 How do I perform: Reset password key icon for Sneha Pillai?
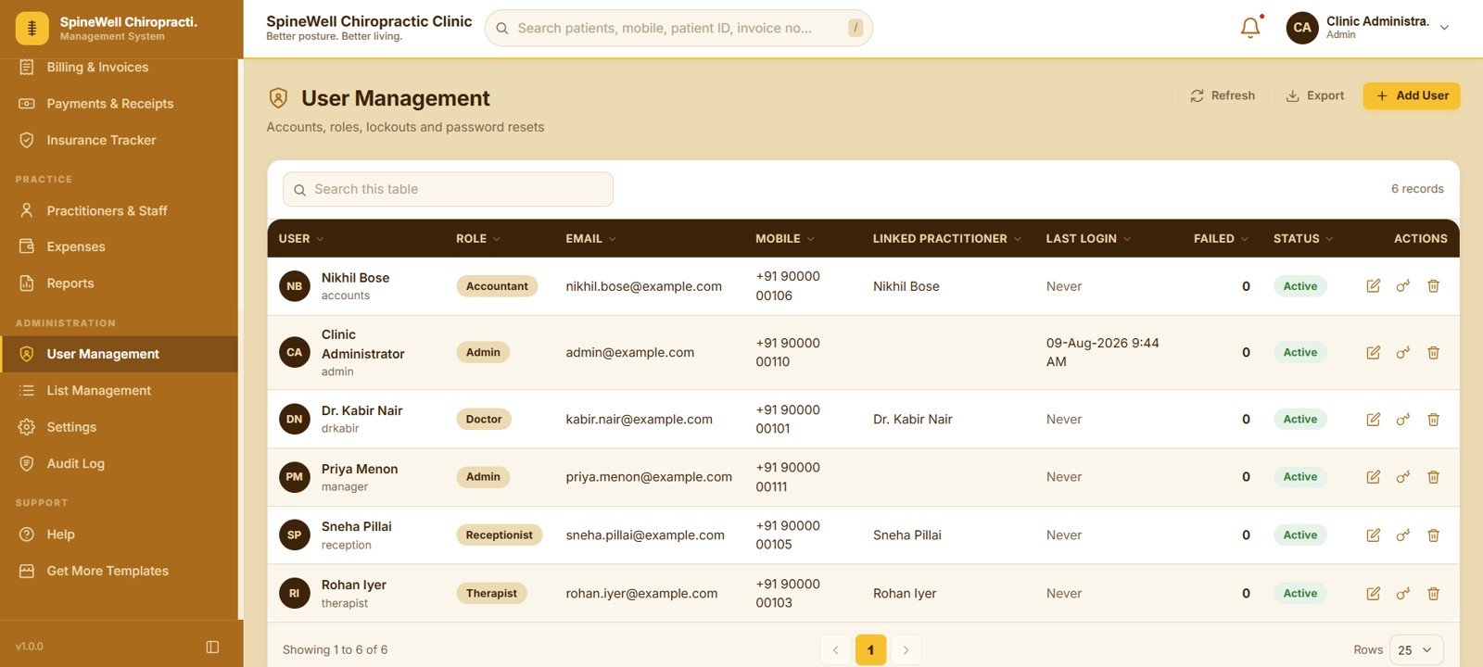[x=1403, y=535]
